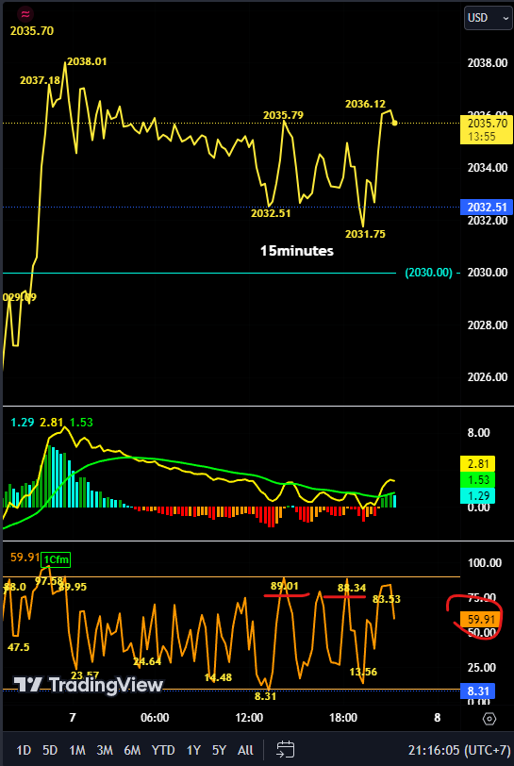This screenshot has height=766, width=514.
Task: Select the 3M time range
Action: 105,750
